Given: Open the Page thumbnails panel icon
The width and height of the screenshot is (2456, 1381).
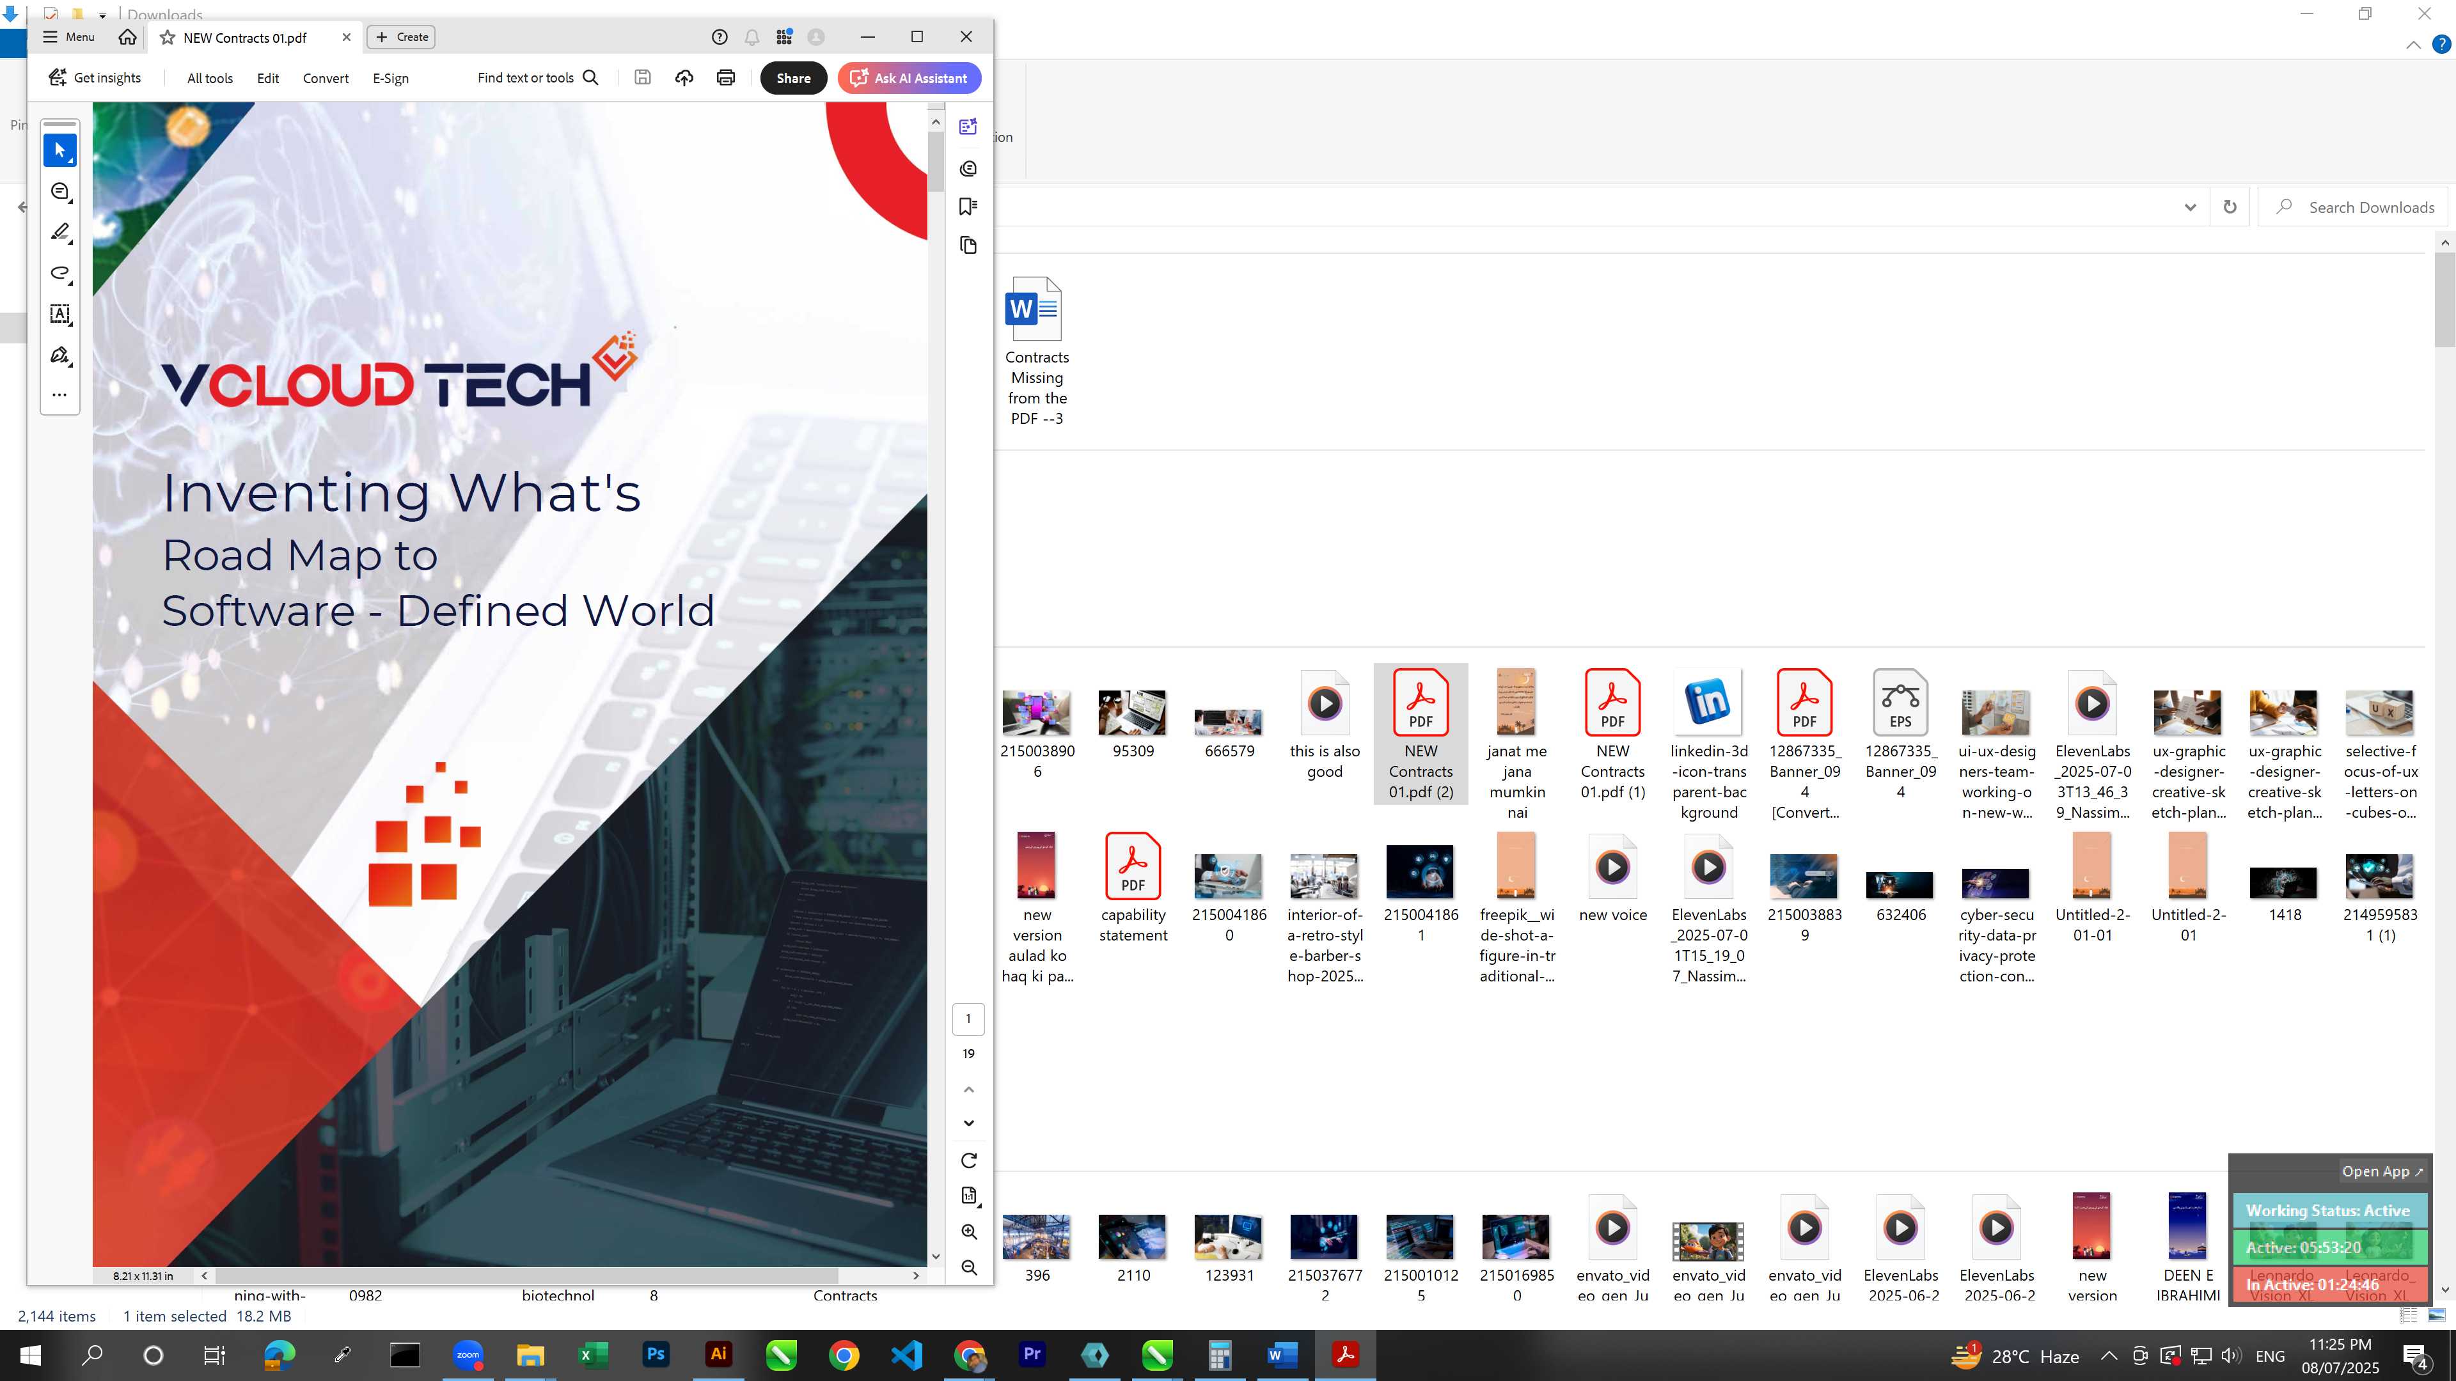Looking at the screenshot, I should point(969,246).
